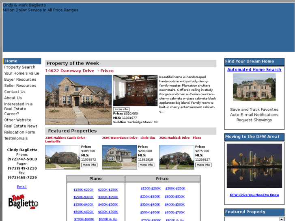Click the Moving to the DFW Area? header
Image resolution: width=295 pixels, height=221 pixels.
[x=254, y=137]
